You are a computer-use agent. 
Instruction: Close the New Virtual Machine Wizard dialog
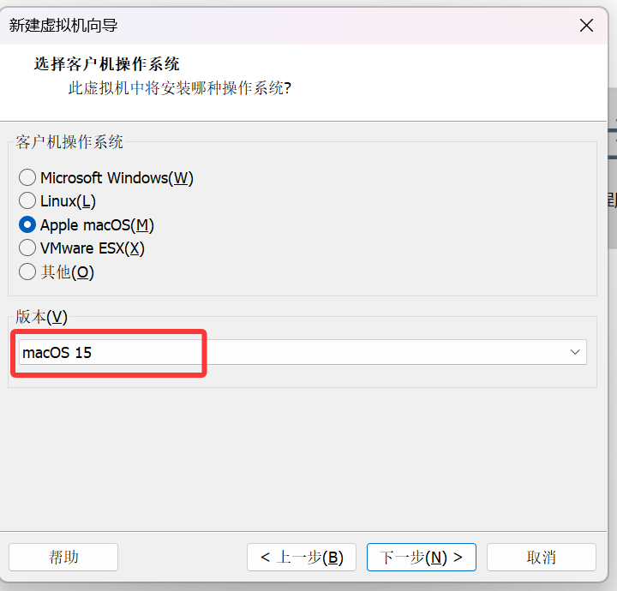click(586, 25)
